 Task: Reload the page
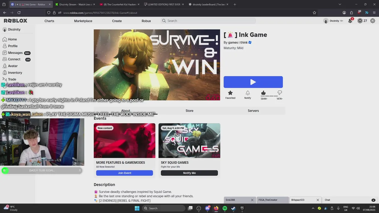coord(19,13)
